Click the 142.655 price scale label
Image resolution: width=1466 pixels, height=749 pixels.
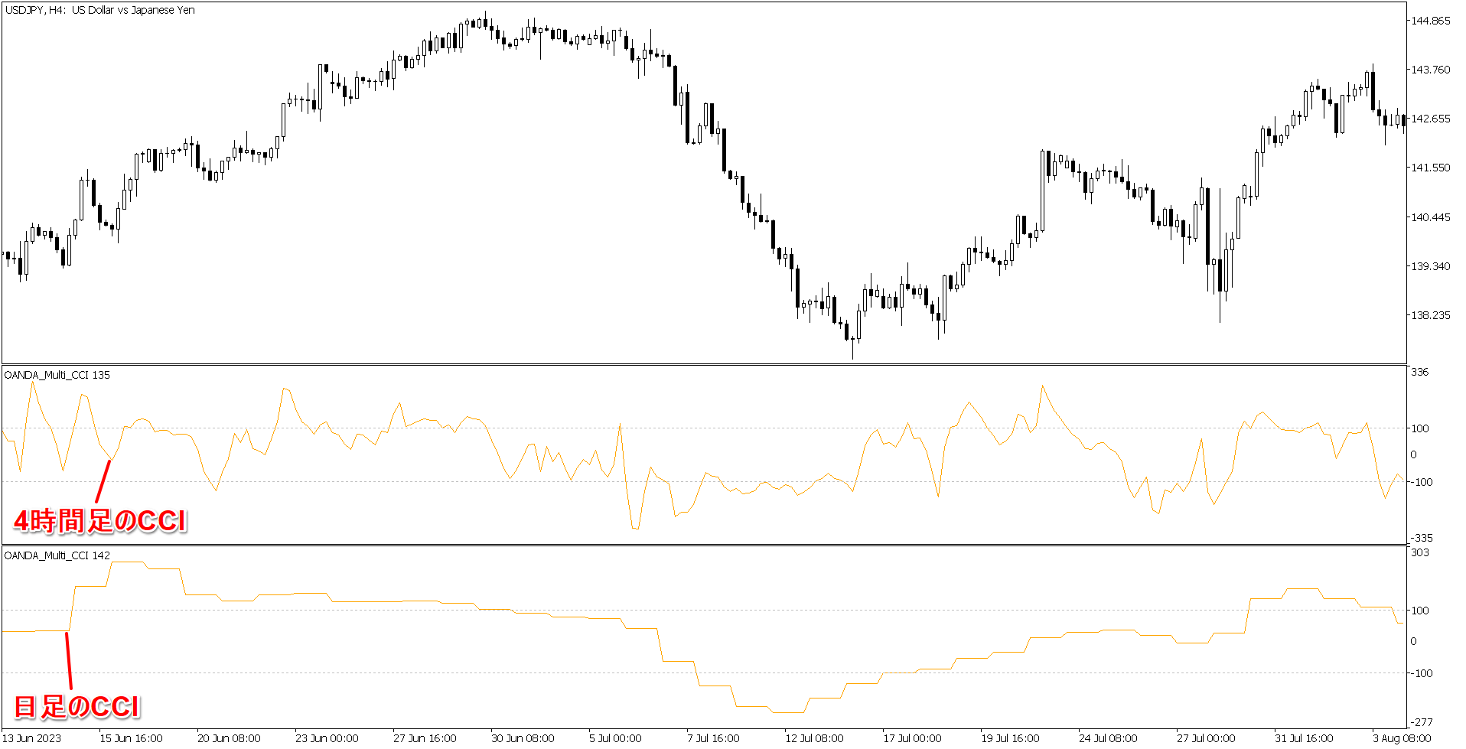coord(1430,119)
